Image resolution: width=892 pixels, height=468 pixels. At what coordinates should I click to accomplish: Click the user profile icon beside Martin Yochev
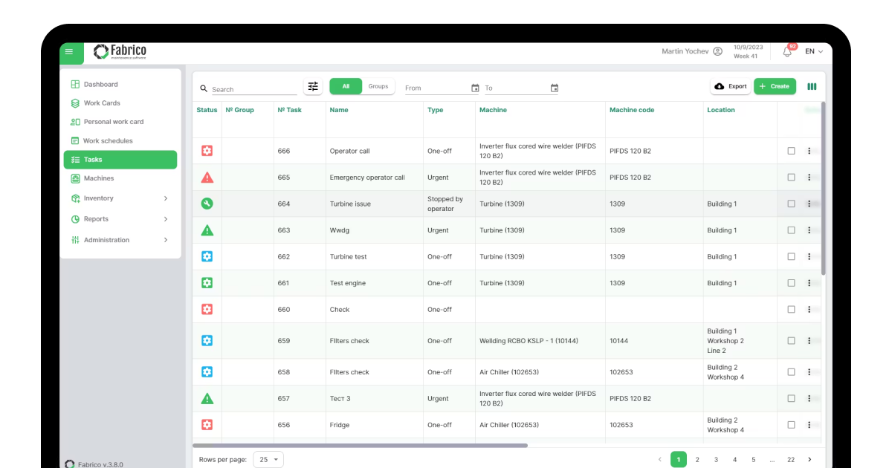point(717,51)
